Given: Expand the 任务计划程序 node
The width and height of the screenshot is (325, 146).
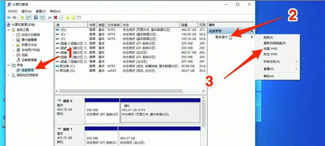Looking at the screenshot, I should coord(14,35).
